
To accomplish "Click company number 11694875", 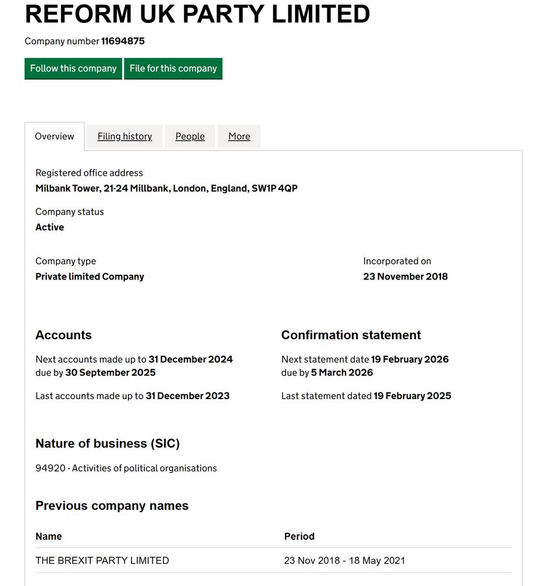I will 123,41.
